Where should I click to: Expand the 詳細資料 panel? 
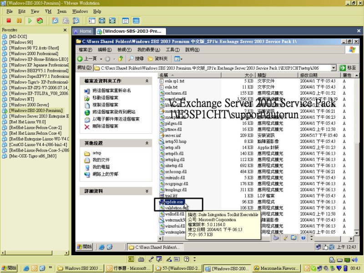pos(147,191)
